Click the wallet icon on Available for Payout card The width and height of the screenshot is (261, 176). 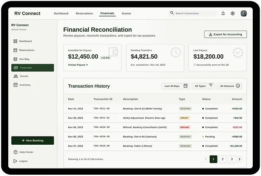pos(114,52)
